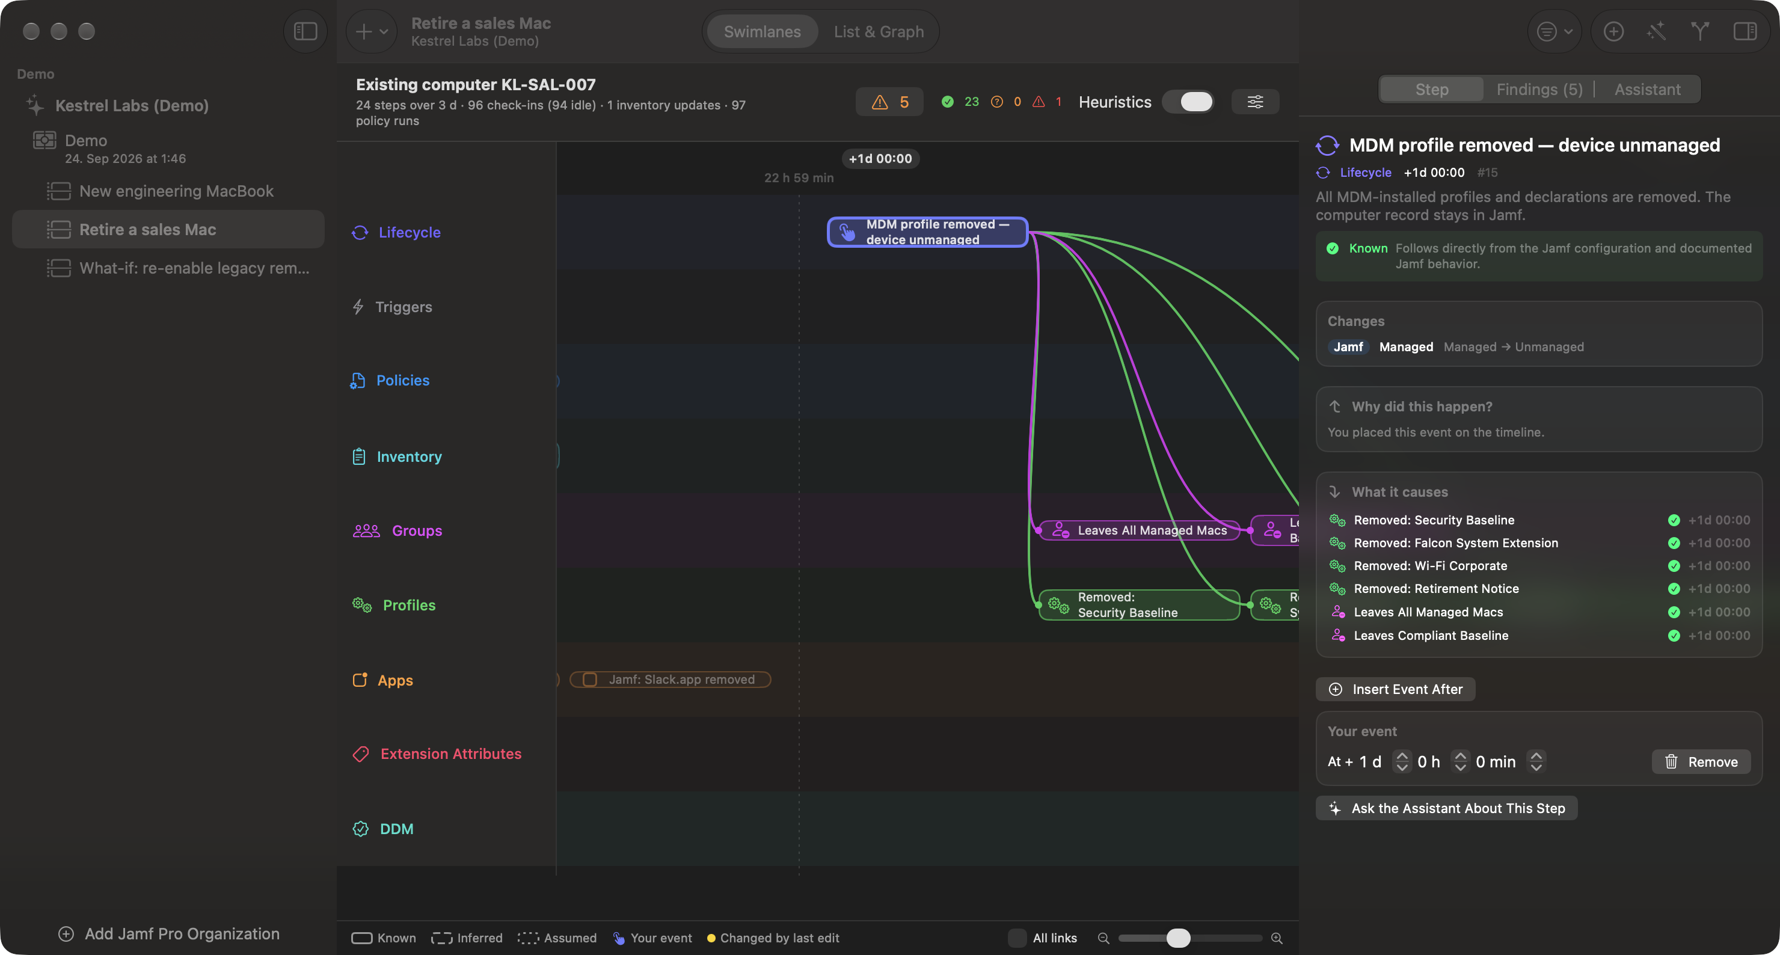Select New engineering MacBook scenario
The width and height of the screenshot is (1780, 955).
coord(168,191)
